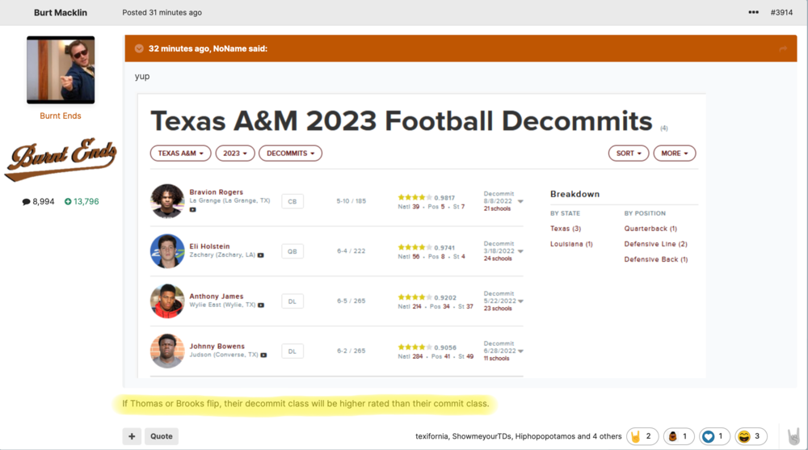This screenshot has width=808, height=450.
Task: Collapse the NoName quote block
Action: (139, 48)
